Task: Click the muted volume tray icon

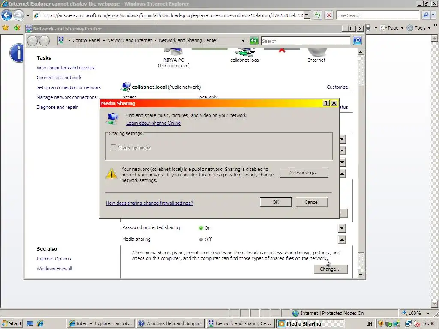Action: 416,324
